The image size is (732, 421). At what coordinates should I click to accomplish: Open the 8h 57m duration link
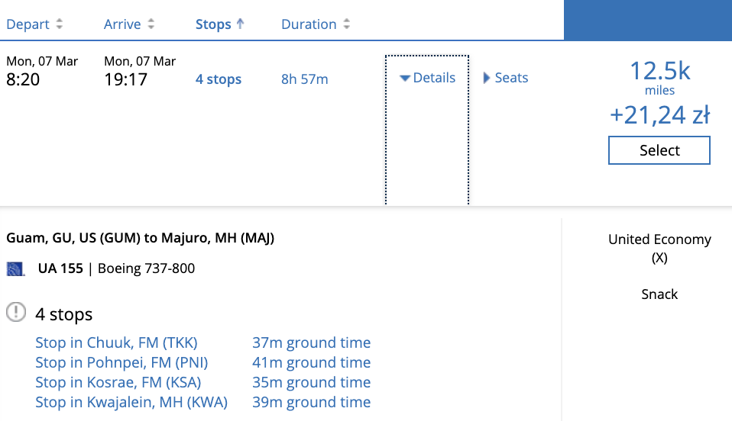pyautogui.click(x=304, y=79)
